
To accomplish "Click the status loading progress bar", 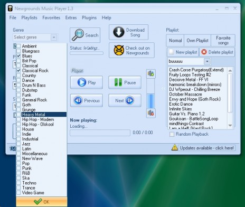I will coord(87,53).
